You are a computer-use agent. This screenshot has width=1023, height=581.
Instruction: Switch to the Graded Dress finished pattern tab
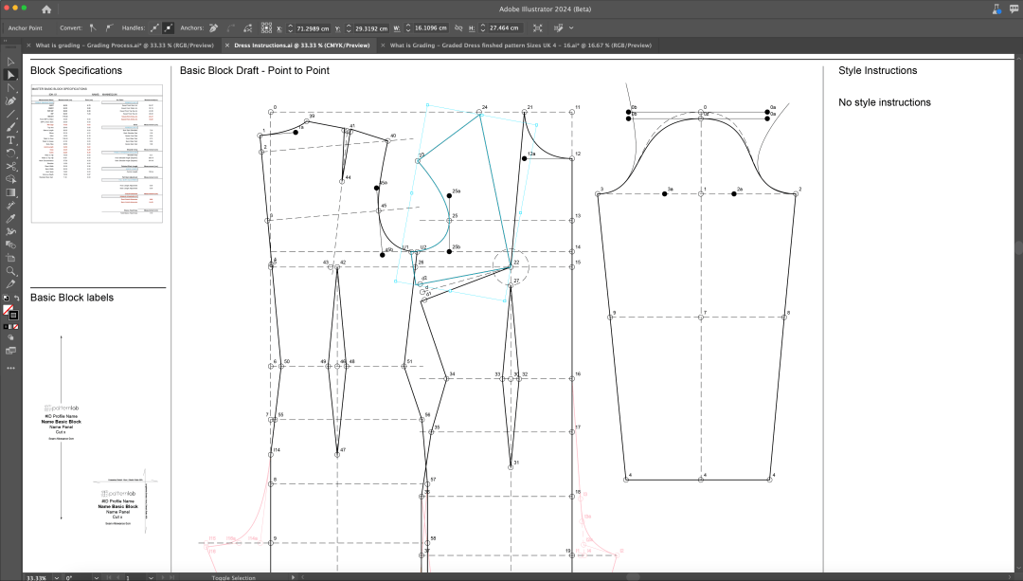(x=521, y=45)
